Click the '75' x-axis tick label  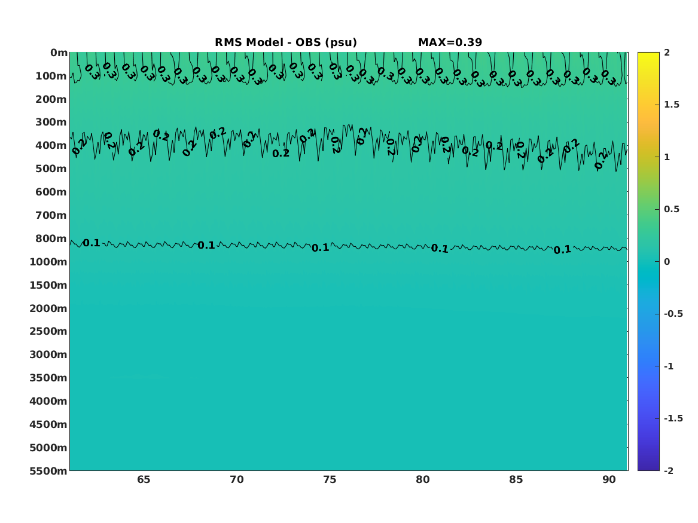tap(330, 480)
